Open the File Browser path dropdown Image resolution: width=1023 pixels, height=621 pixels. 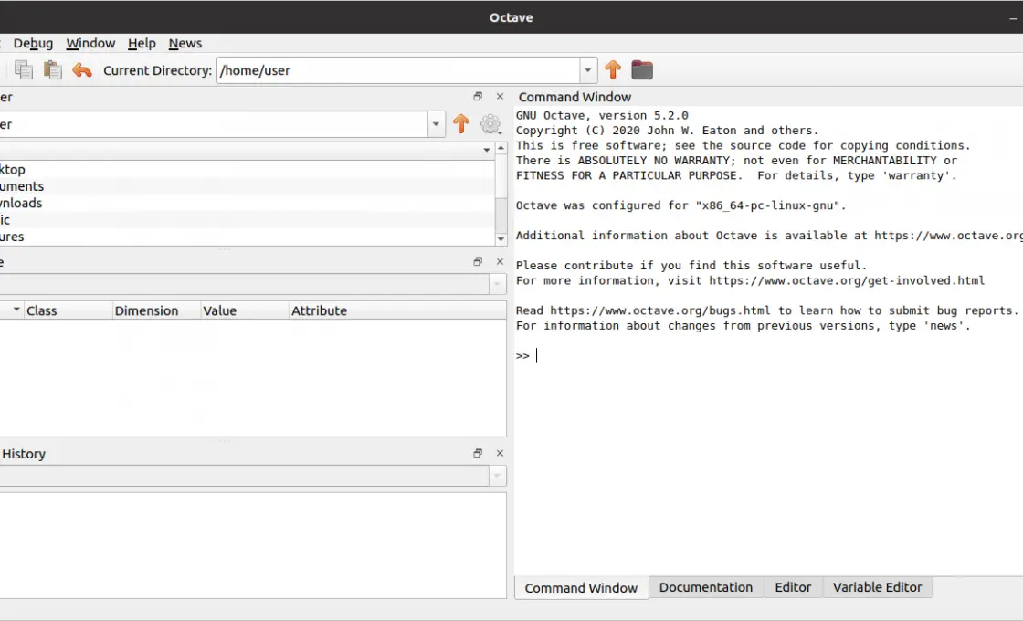[436, 124]
